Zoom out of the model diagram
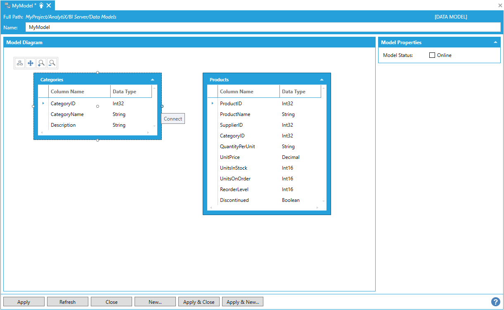The height and width of the screenshot is (310, 504). coord(52,63)
